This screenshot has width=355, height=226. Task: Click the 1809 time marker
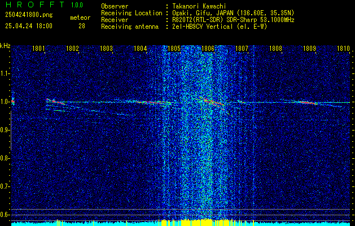click(x=310, y=48)
